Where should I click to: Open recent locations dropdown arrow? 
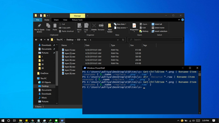pos(45,40)
